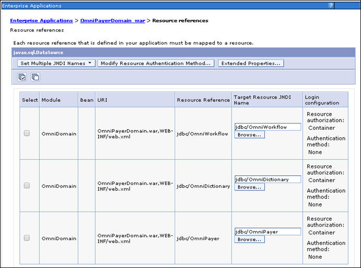Click the jdbc/OmniPayer resource reference text
This screenshot has height=268, width=361.
coord(198,238)
